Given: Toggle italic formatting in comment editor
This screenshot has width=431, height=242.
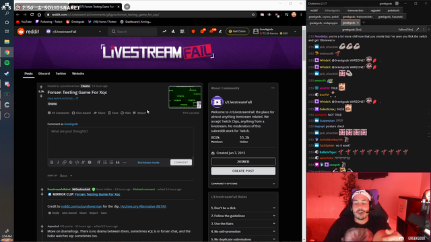Looking at the screenshot, I should click(x=58, y=163).
